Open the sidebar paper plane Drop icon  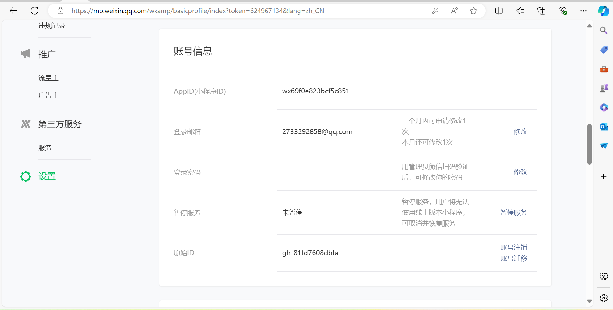[x=604, y=146]
